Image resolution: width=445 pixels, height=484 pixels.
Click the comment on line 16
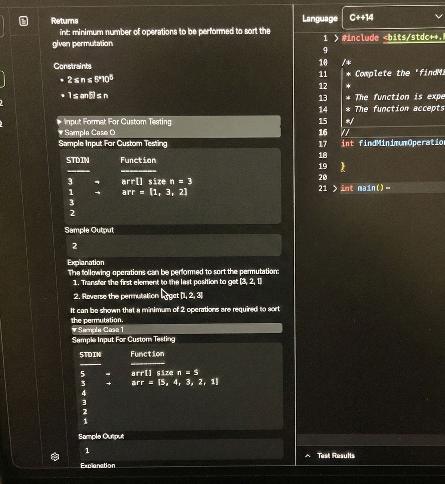tap(345, 132)
